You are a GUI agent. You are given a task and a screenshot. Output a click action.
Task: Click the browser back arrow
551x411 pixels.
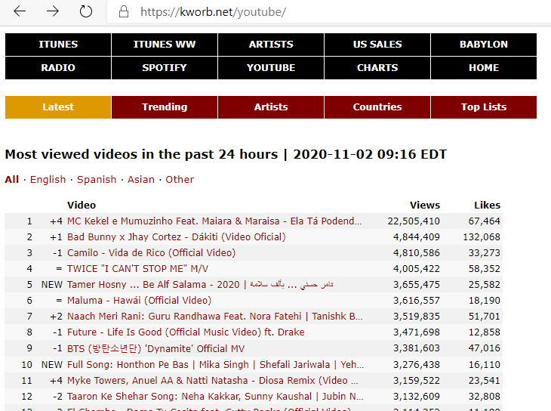pyautogui.click(x=20, y=11)
